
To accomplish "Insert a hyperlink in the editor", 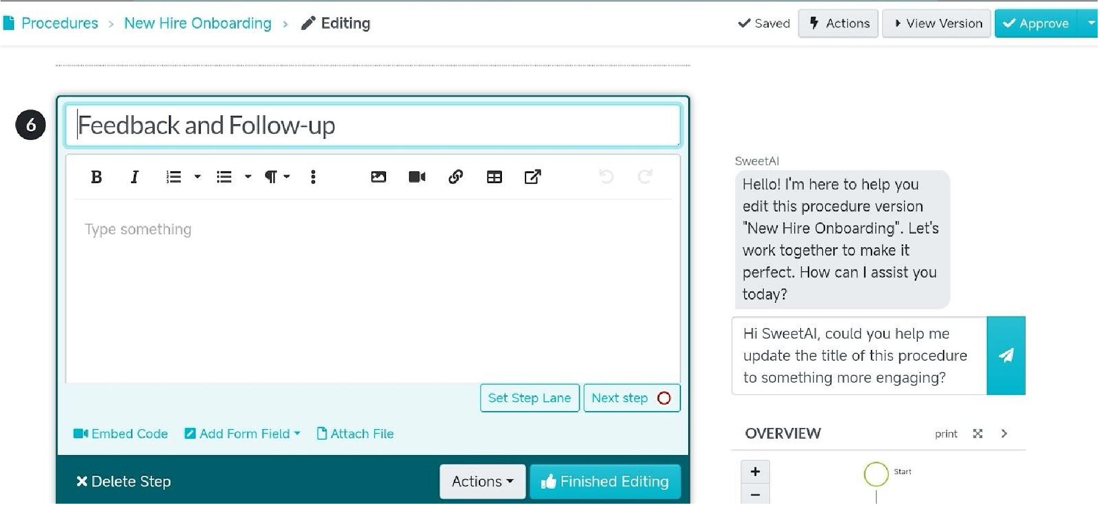I will [x=455, y=177].
